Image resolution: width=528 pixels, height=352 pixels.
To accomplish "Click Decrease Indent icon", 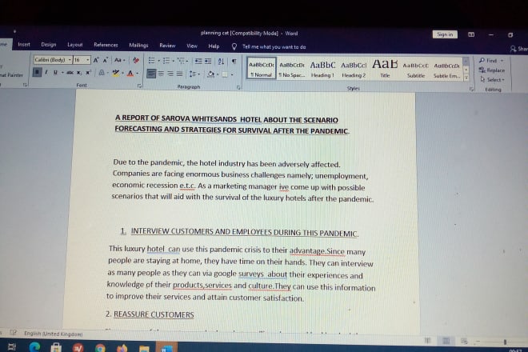I will (198, 61).
